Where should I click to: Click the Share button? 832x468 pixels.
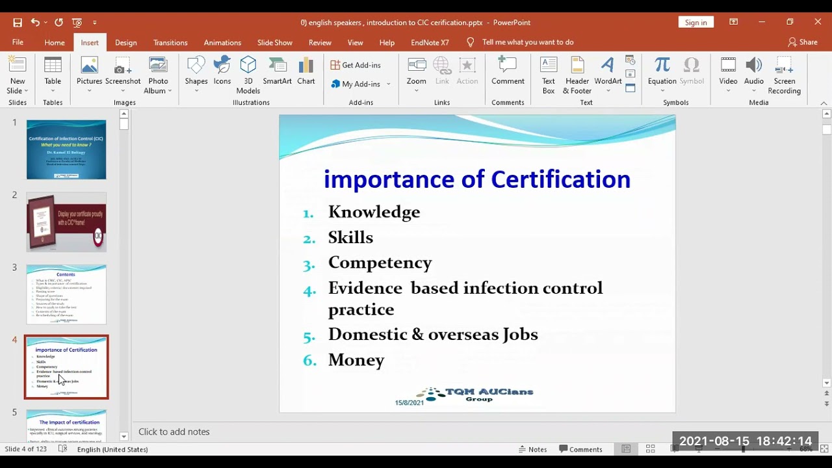[x=803, y=42]
